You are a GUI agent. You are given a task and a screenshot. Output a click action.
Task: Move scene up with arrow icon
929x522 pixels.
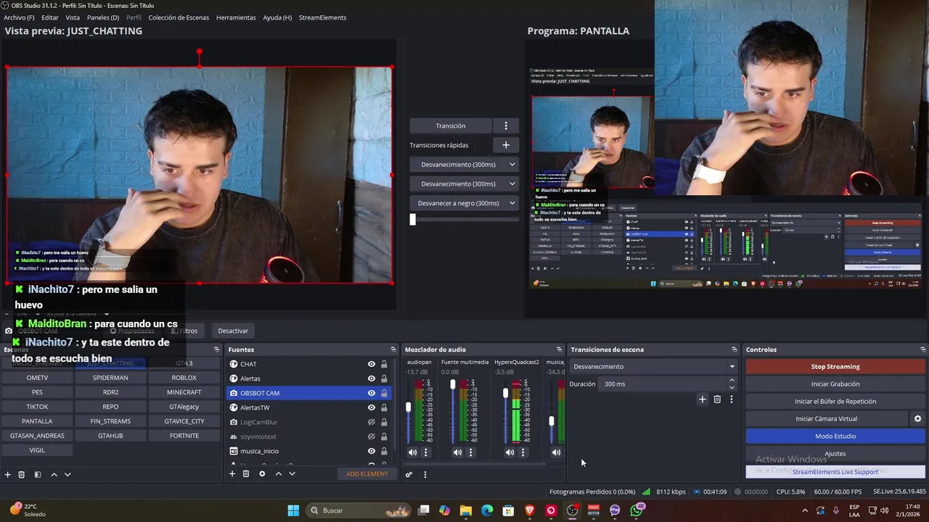pos(54,474)
